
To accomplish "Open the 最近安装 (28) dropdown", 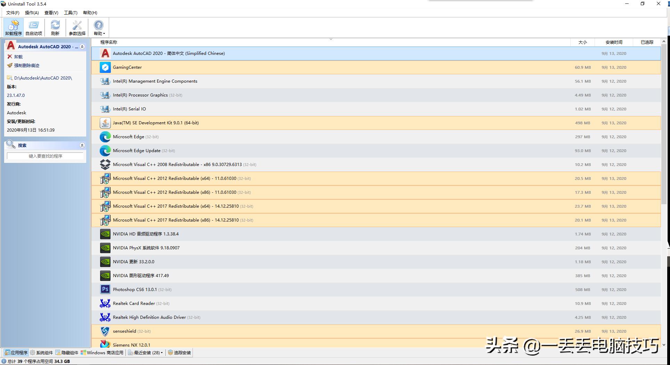I will coord(146,352).
